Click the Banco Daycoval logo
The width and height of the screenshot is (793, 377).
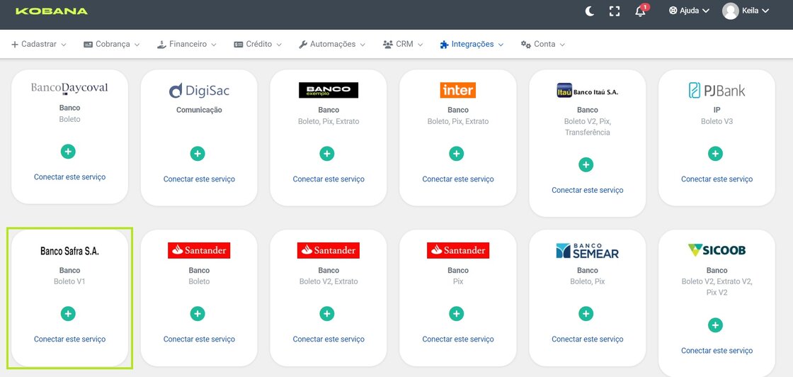70,88
